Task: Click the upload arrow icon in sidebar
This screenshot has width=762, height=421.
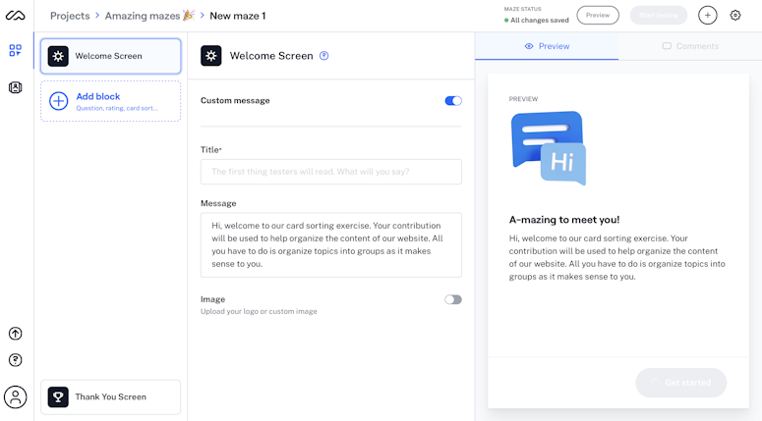Action: tap(15, 334)
